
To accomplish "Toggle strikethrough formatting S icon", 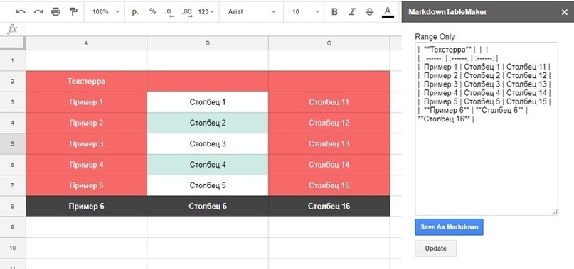I will (369, 12).
